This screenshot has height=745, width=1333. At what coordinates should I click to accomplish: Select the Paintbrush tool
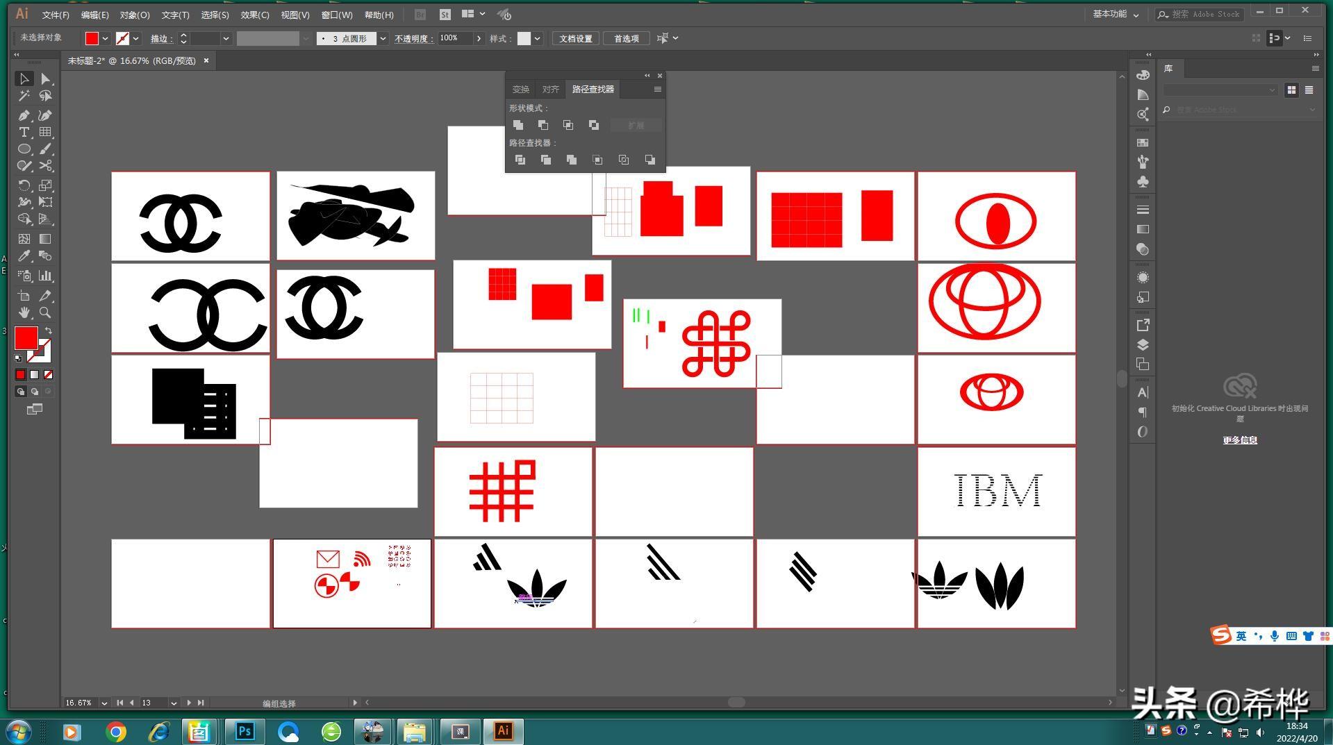coord(45,149)
